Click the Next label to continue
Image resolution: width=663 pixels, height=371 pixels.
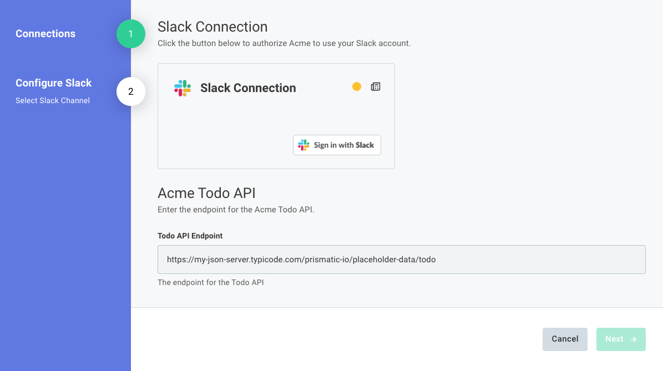614,339
